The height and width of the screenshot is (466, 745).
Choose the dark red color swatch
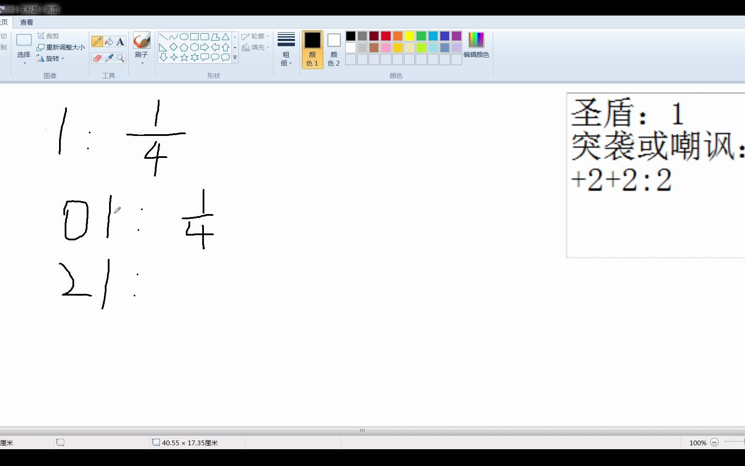(374, 36)
